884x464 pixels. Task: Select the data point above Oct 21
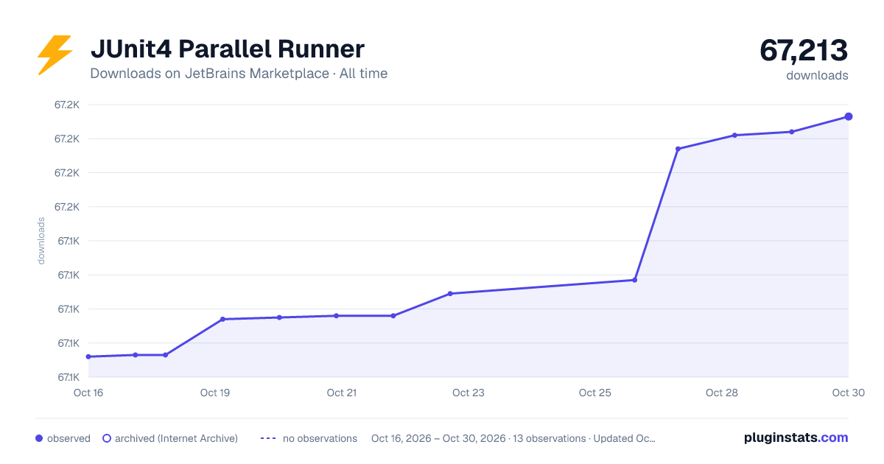pos(336,316)
